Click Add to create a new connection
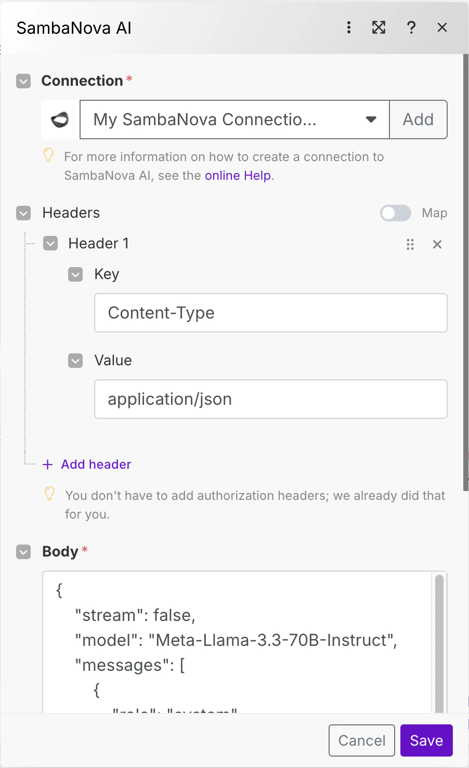 (x=418, y=120)
